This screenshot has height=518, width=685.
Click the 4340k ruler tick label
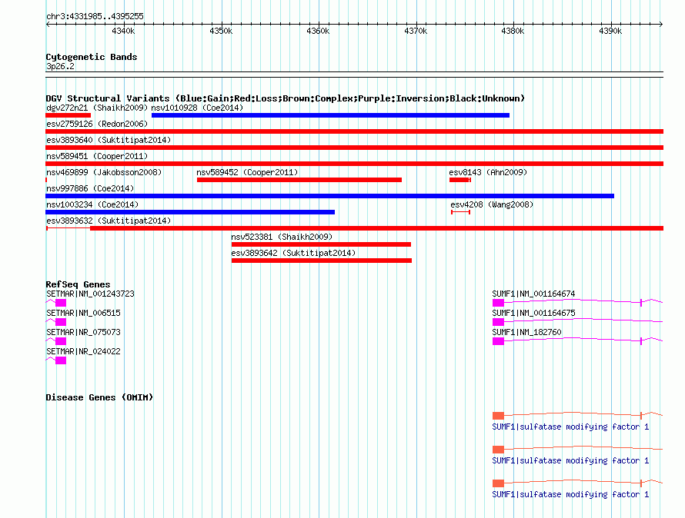pyautogui.click(x=123, y=31)
